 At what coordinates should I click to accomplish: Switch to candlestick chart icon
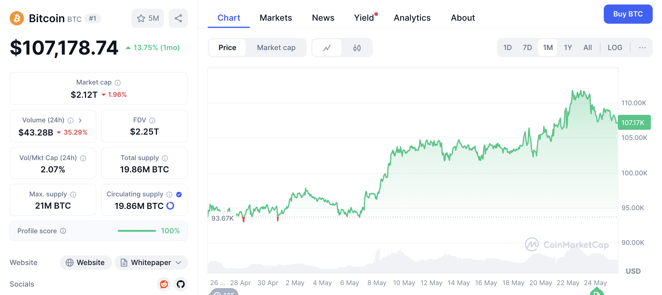[357, 48]
